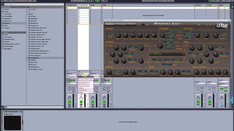Open track 1 Audio To dropdown
Screen dimensions: 234x131
pyautogui.click(x=72, y=83)
